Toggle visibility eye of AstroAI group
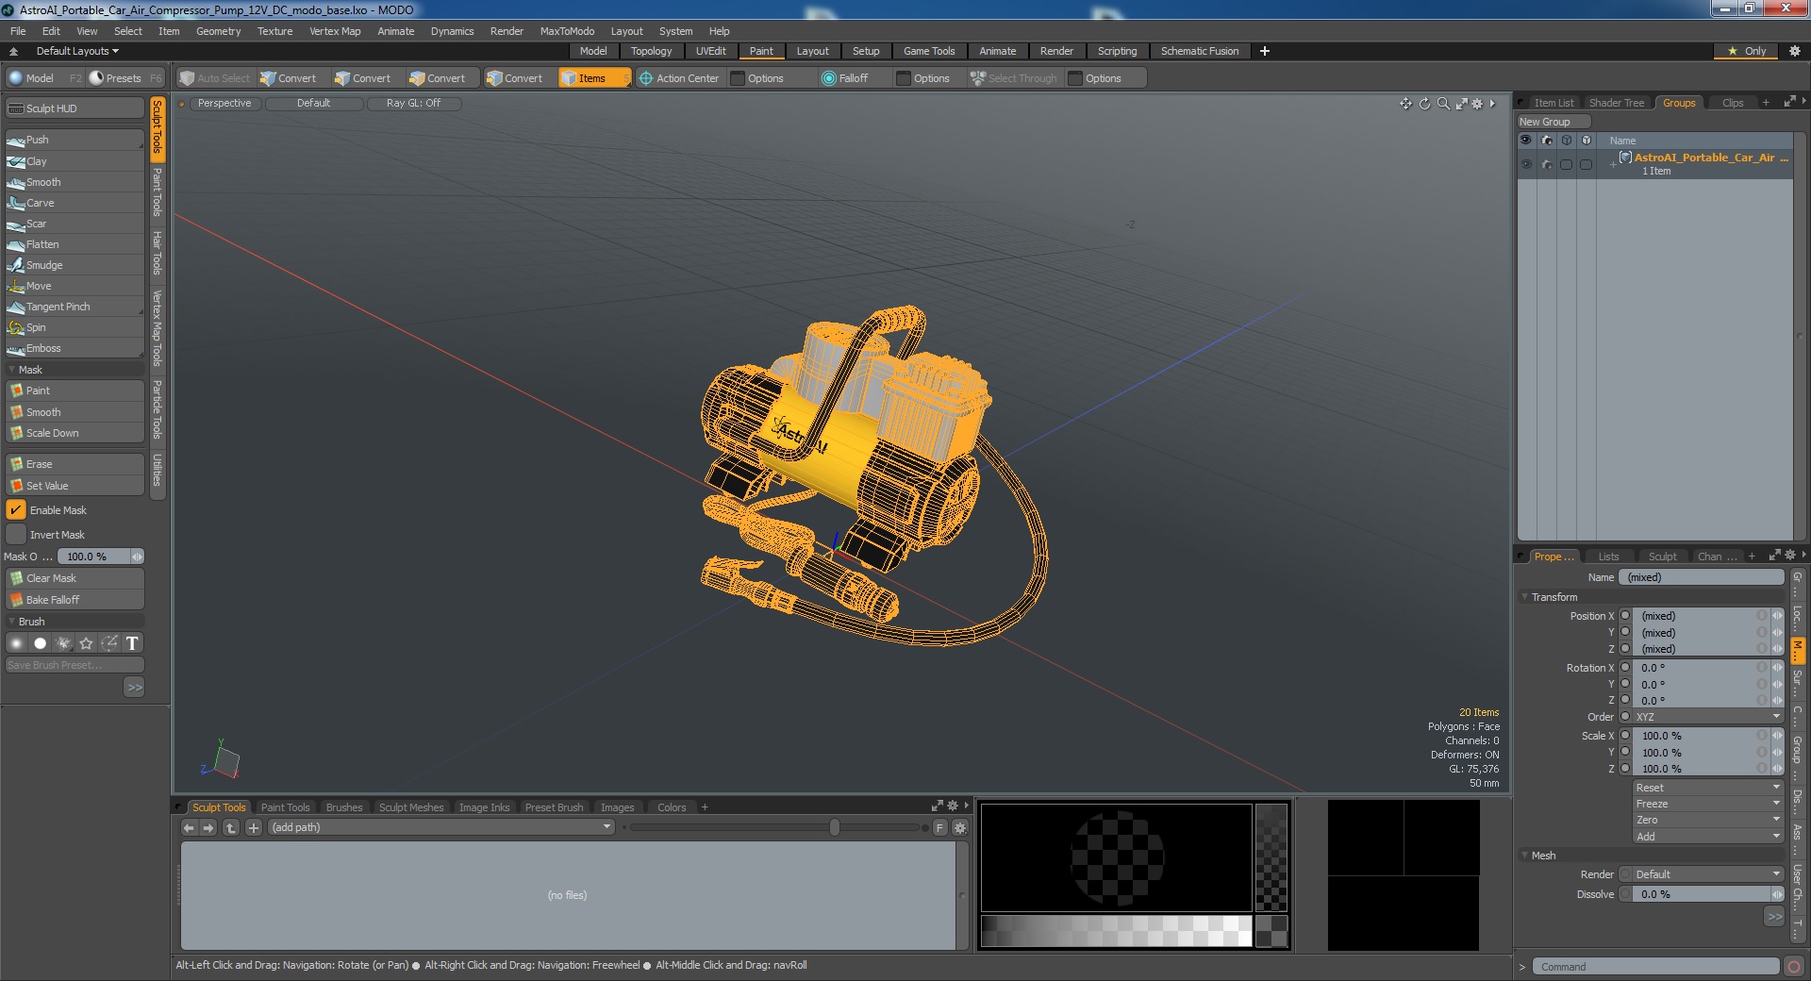This screenshot has height=981, width=1811. point(1526,164)
